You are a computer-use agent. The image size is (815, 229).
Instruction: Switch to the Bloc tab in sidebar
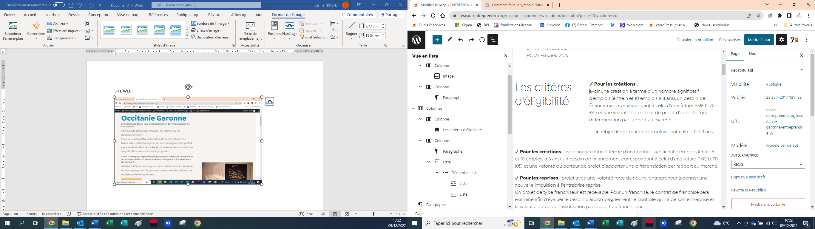tap(752, 54)
